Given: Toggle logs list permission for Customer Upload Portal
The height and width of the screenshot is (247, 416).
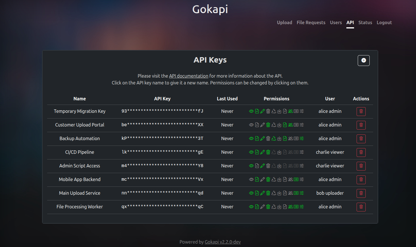Looking at the screenshot, I should tap(296, 125).
